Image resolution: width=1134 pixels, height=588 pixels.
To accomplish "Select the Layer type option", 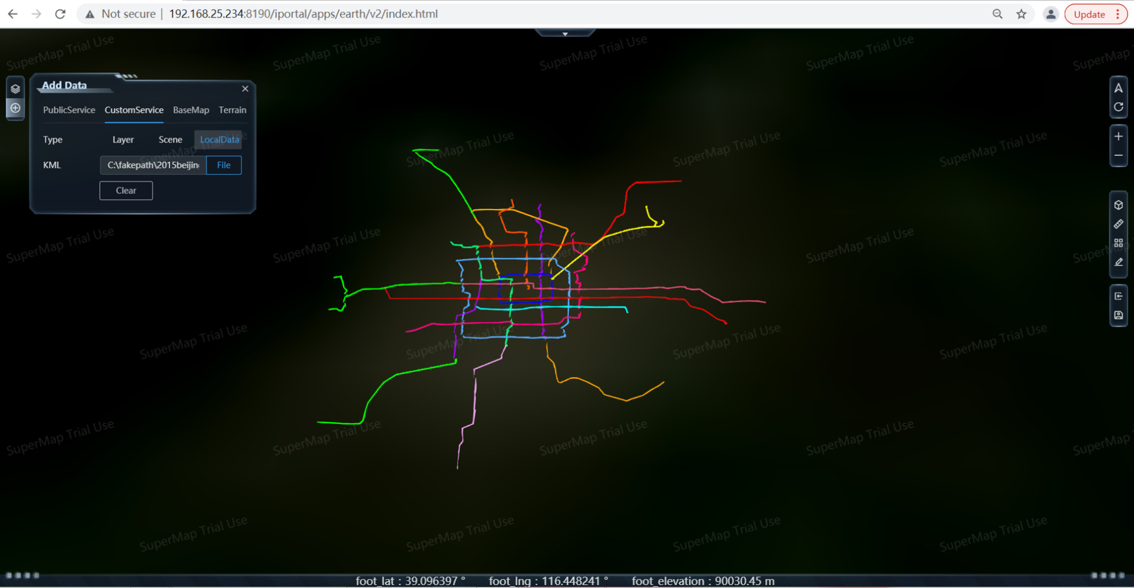I will 123,140.
